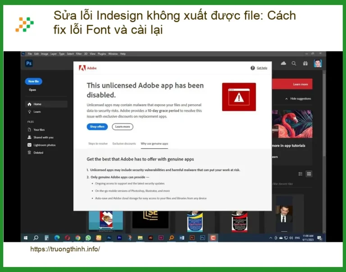The height and width of the screenshot is (272, 346).
Task: Click the Photoshop Ps home logo
Action: click(29, 63)
